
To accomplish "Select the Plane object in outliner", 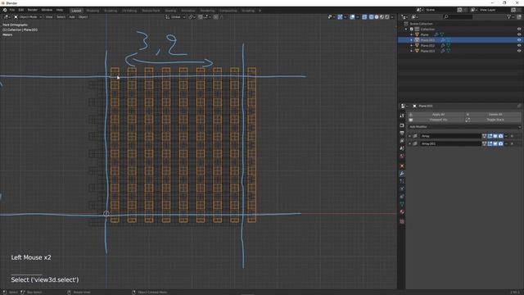I will [424, 34].
